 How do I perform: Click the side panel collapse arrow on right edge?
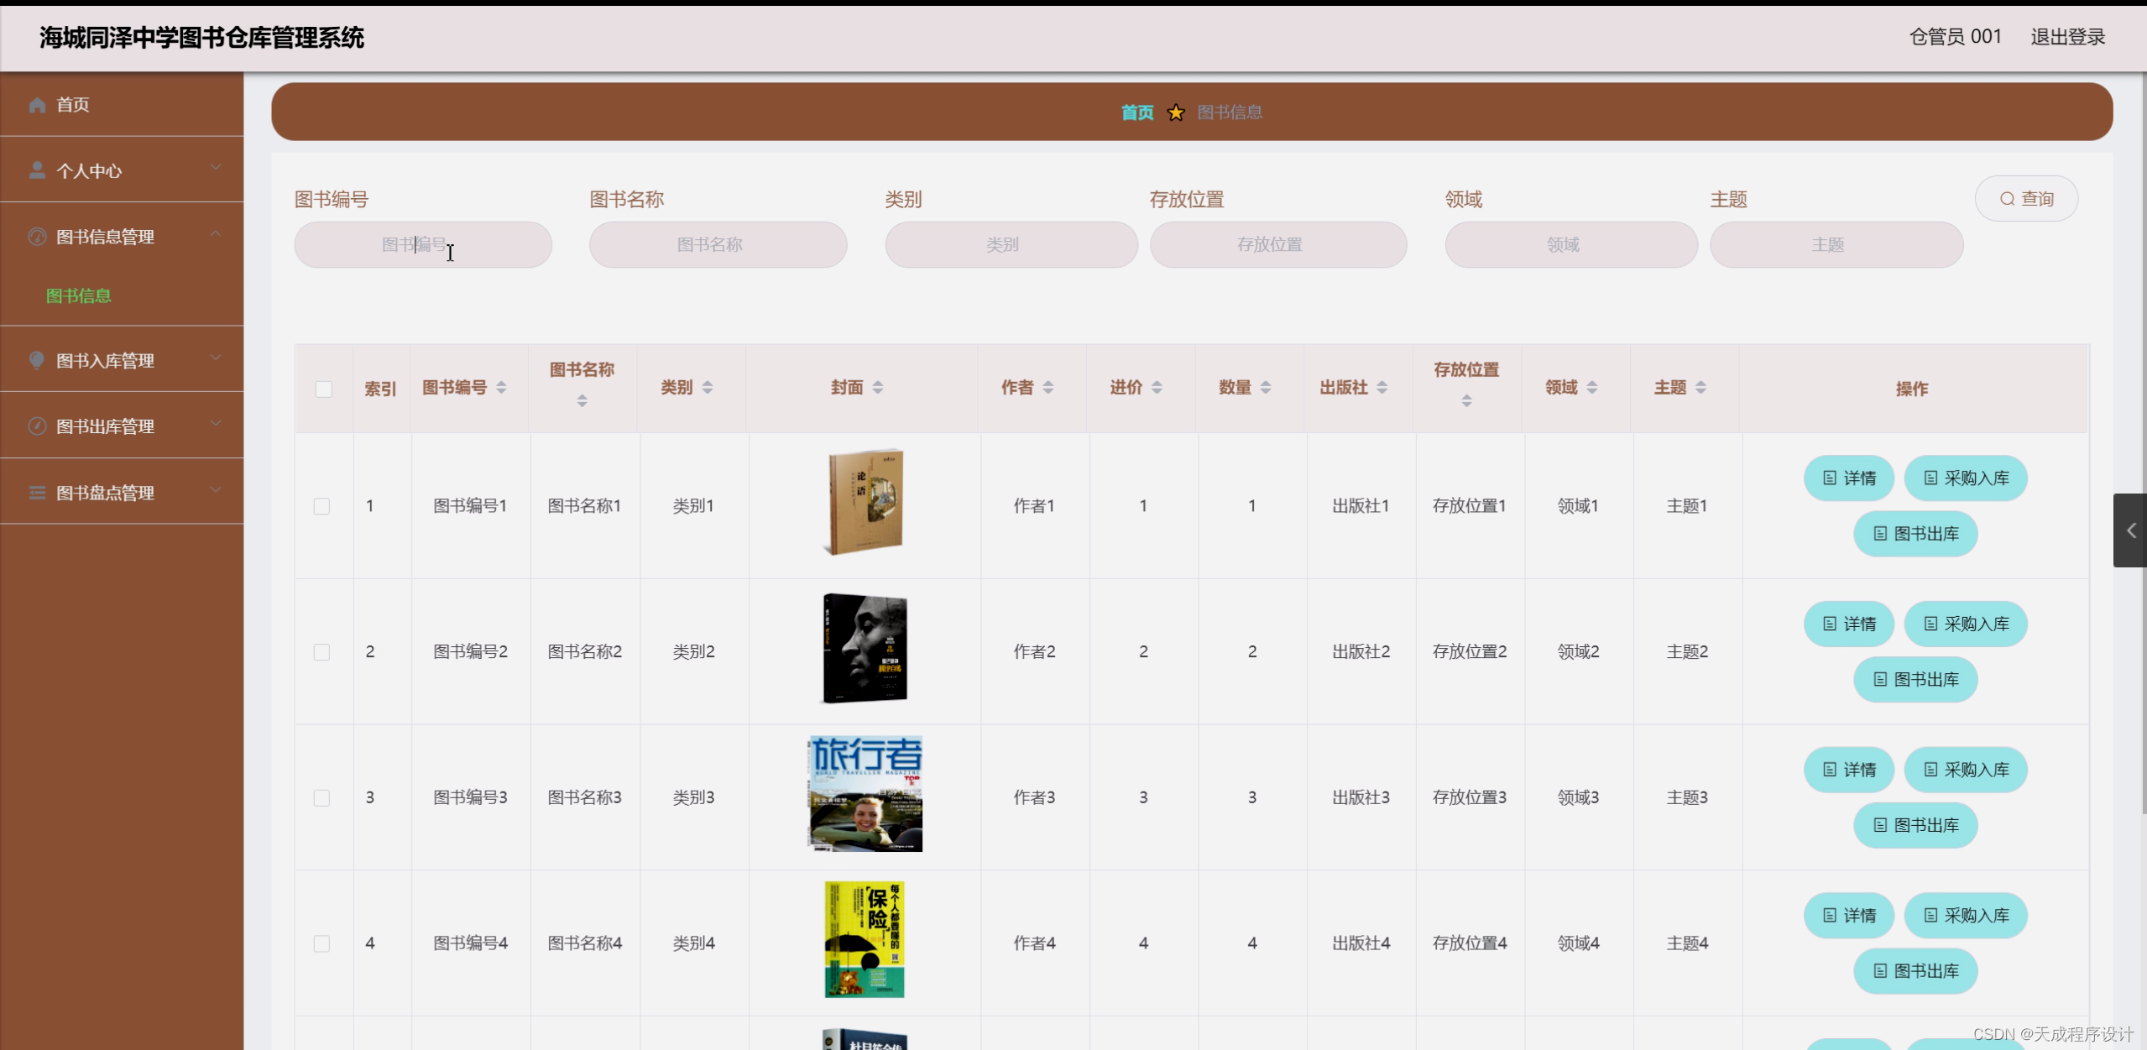coord(2130,530)
